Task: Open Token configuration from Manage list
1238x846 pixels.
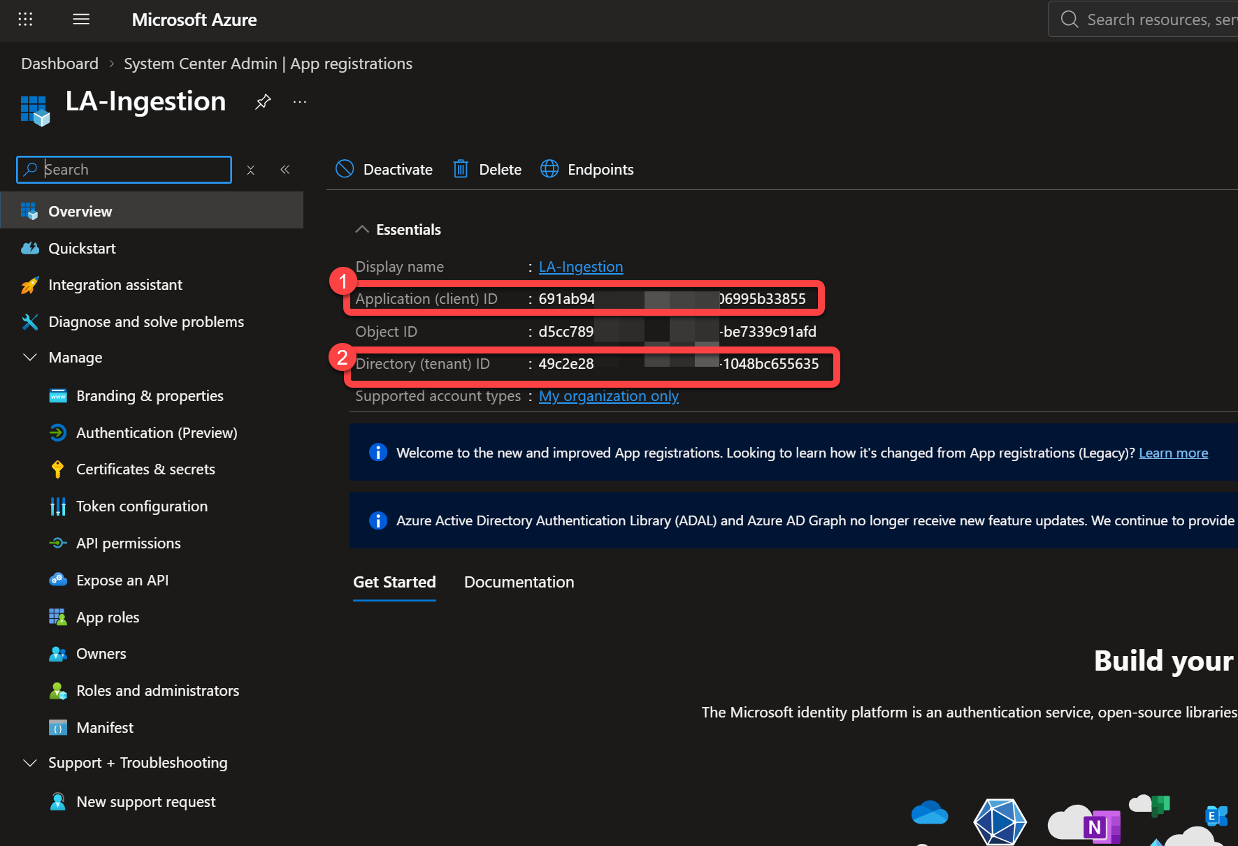Action: tap(142, 506)
